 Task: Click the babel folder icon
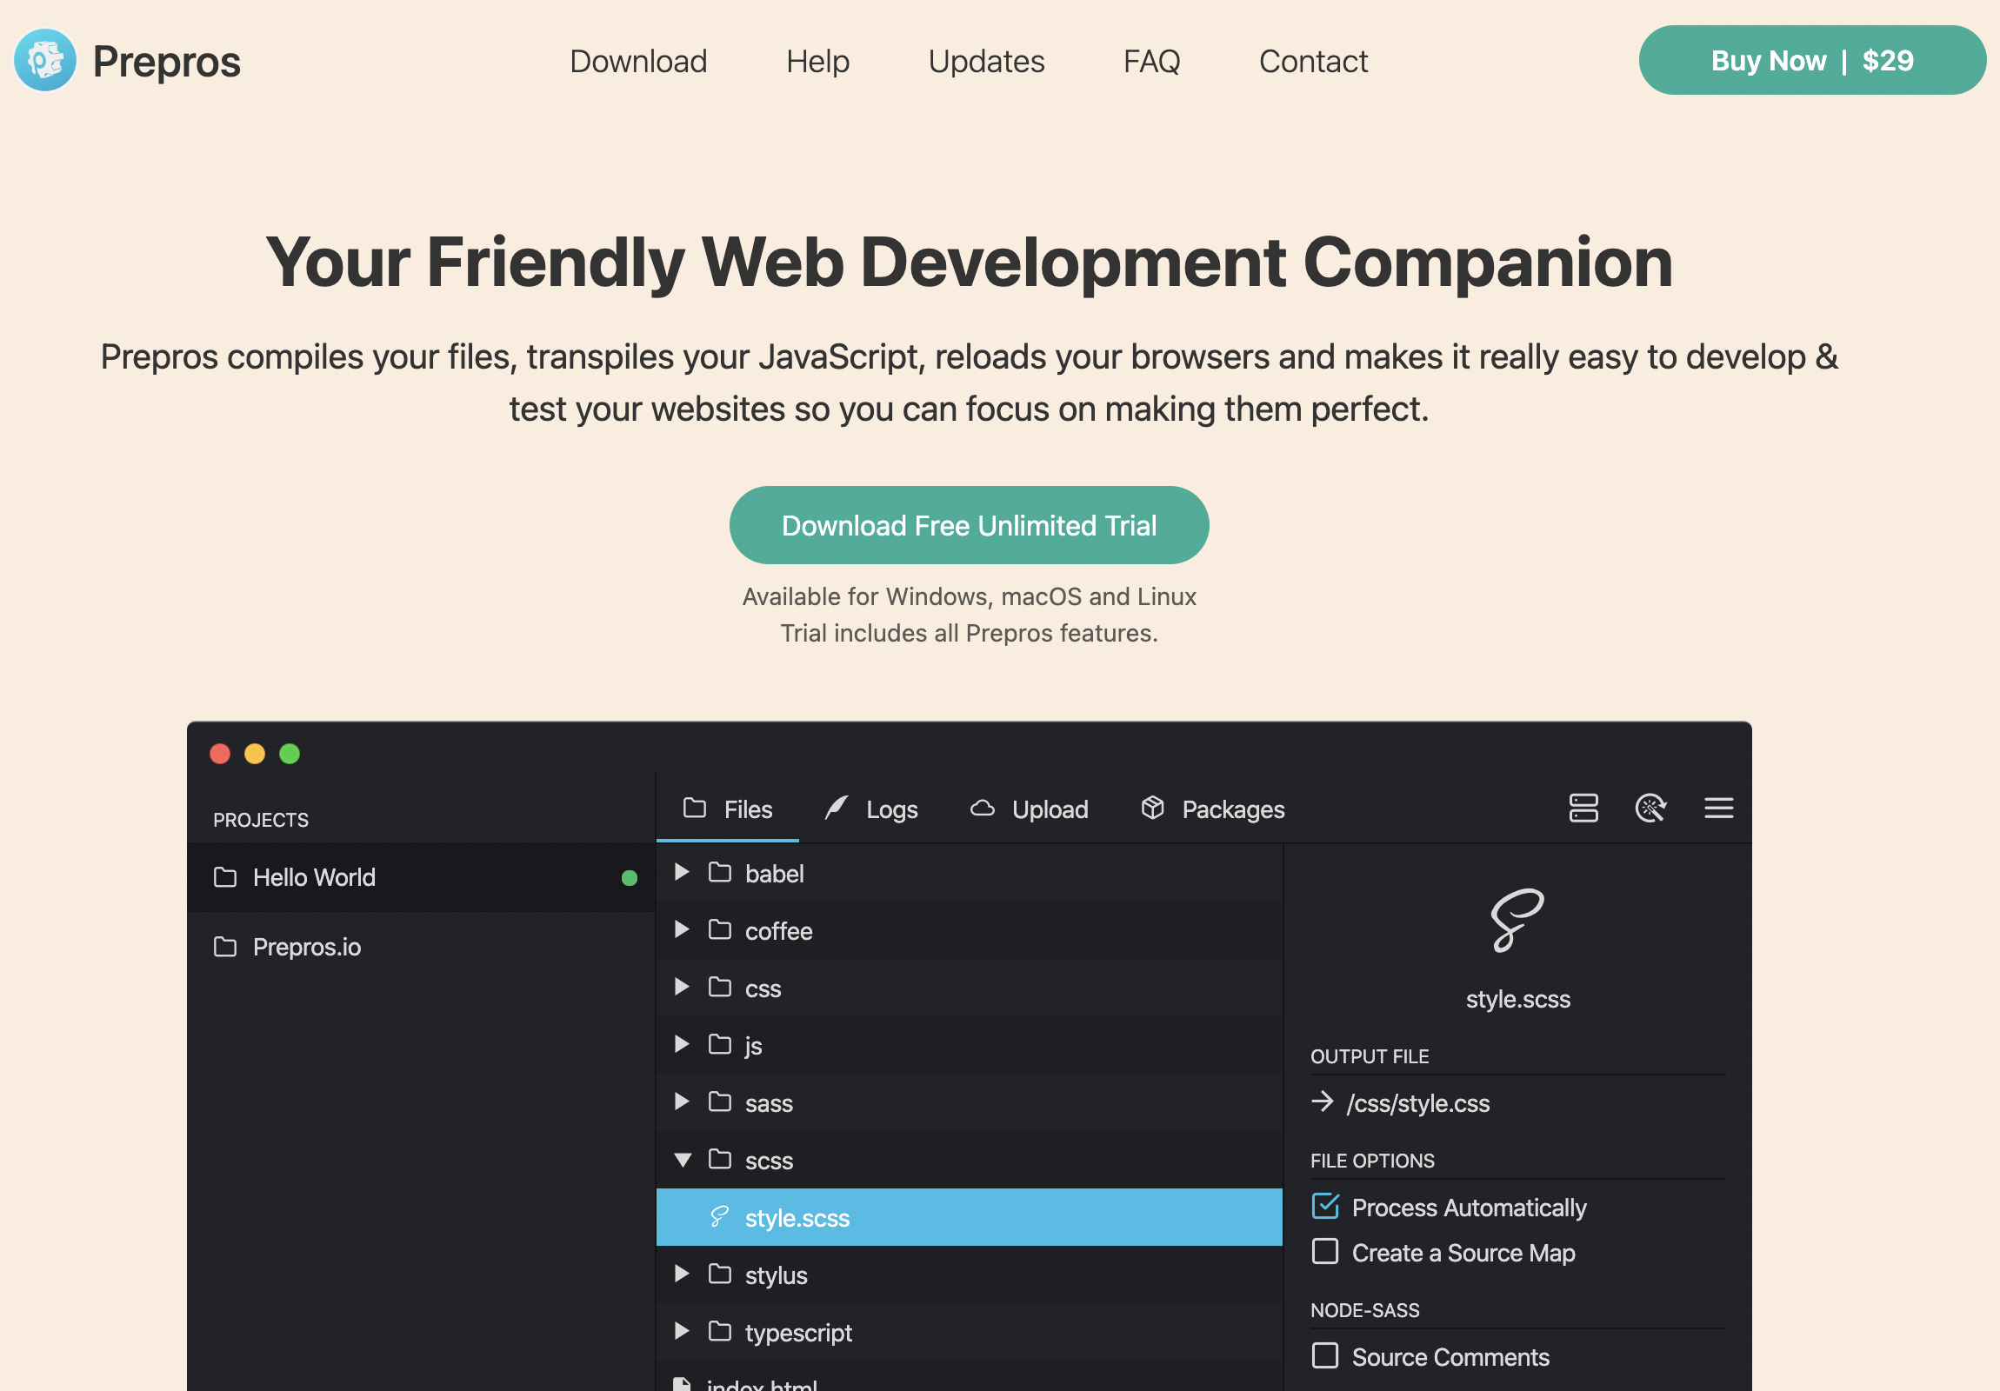coord(719,873)
